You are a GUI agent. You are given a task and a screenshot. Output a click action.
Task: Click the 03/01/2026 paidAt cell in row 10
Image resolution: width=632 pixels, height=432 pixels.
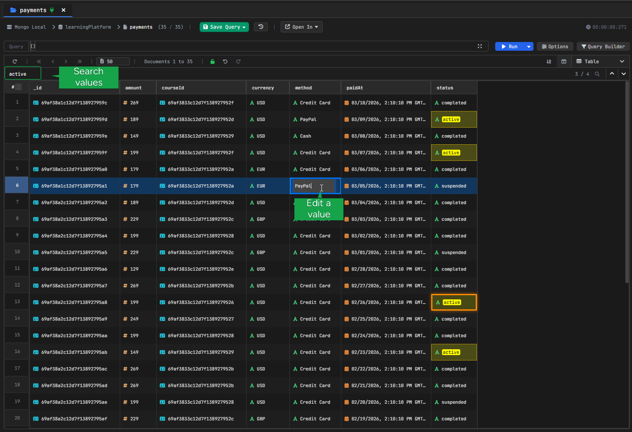[386, 252]
